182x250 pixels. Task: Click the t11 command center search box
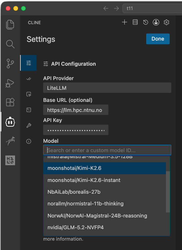152,8
